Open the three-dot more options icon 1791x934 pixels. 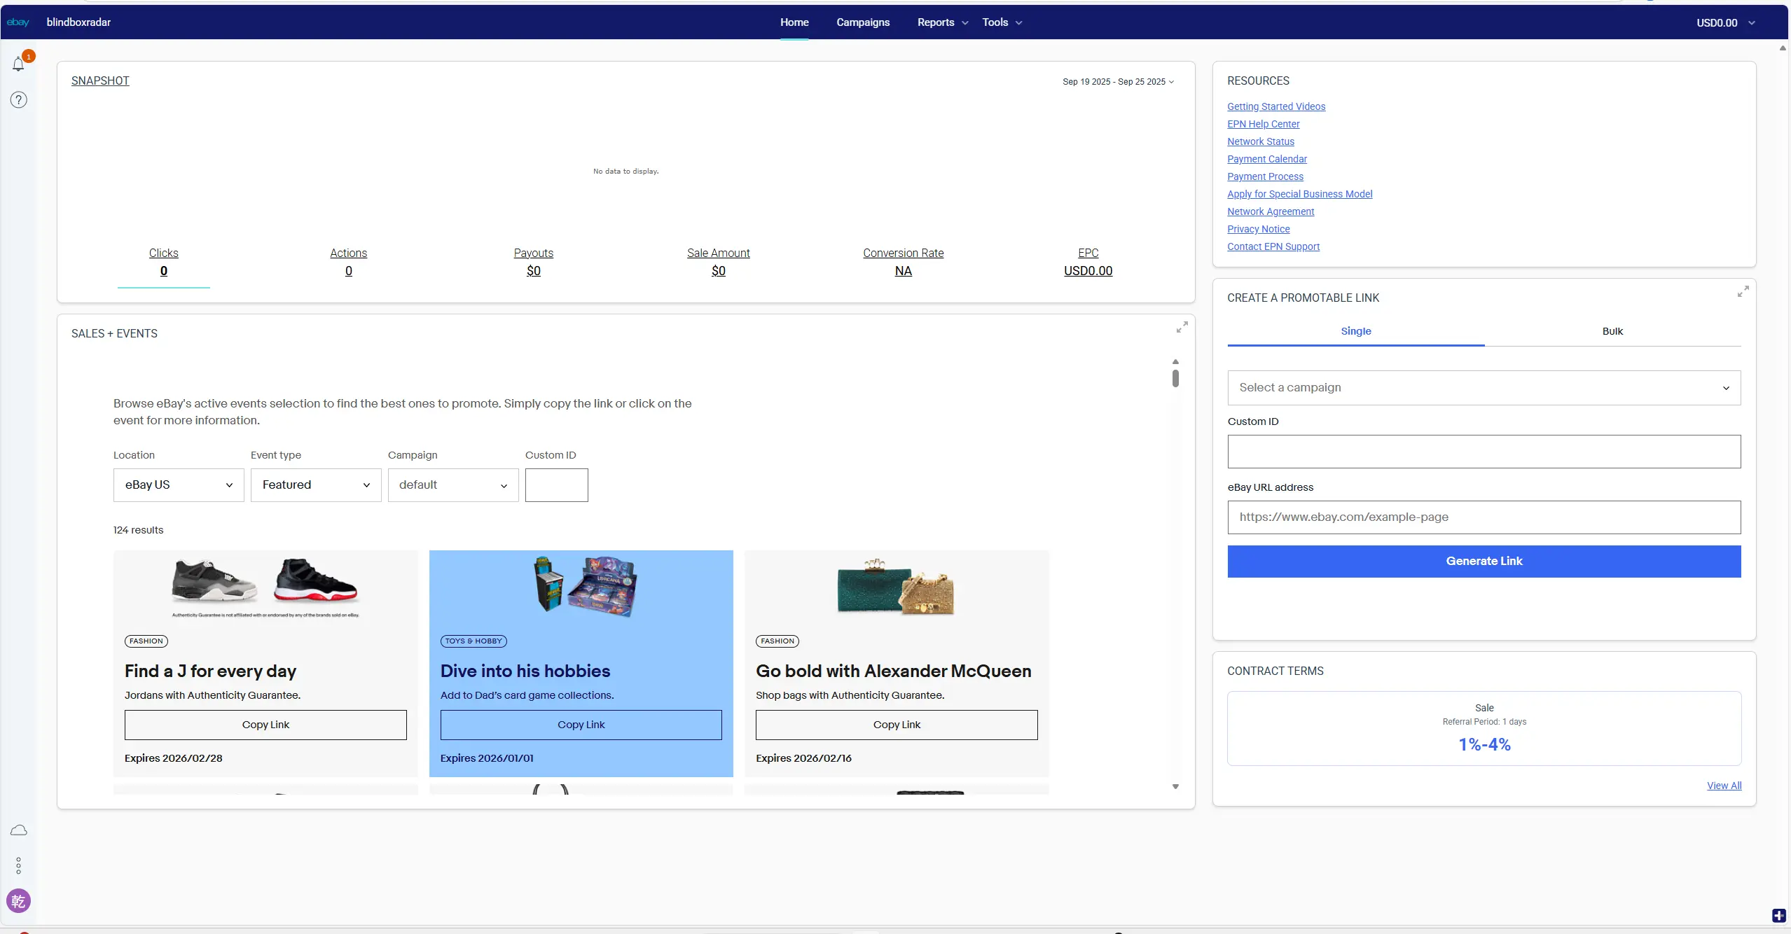19,865
